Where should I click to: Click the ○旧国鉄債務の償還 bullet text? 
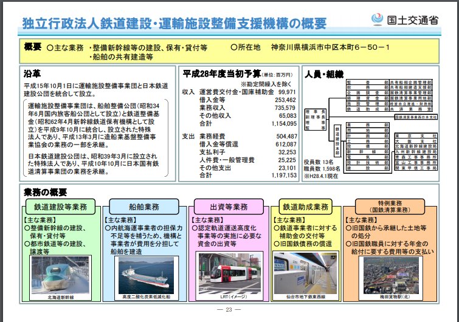point(303,244)
